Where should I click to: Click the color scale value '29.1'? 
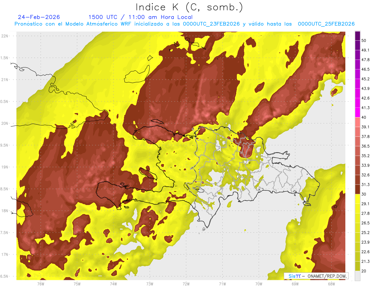[x=365, y=203]
